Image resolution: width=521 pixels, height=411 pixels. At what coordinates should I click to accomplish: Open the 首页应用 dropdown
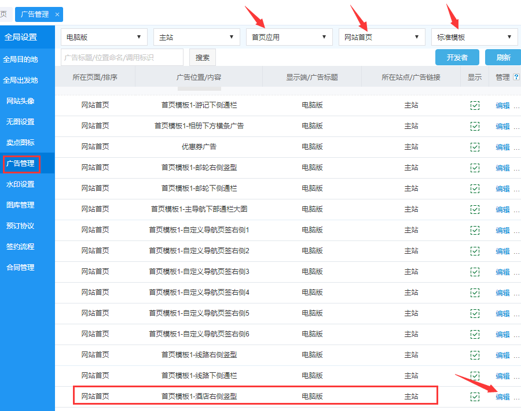pos(289,37)
